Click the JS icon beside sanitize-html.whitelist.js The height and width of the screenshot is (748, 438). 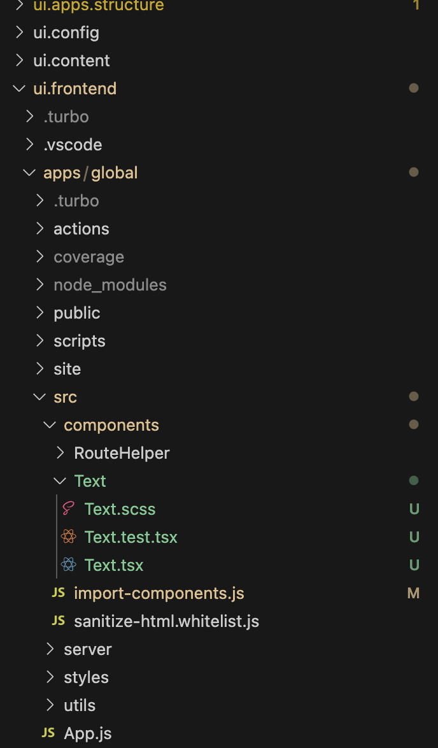pyautogui.click(x=59, y=621)
